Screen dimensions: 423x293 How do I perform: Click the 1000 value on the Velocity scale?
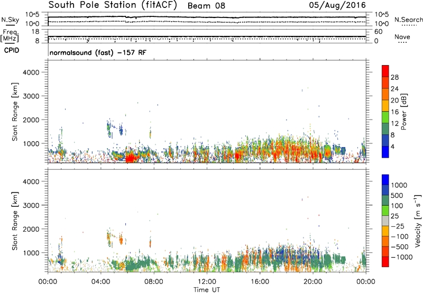point(399,185)
